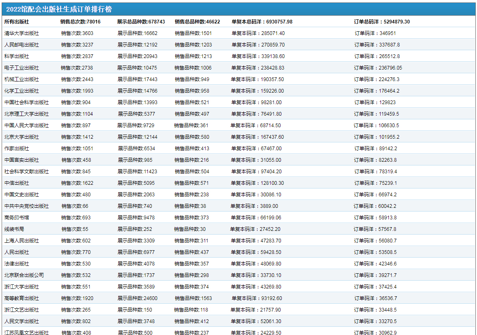Viewport: 477px width, 335px height.
Task: Open the 科学出版社 row entry
Action: click(x=16, y=56)
